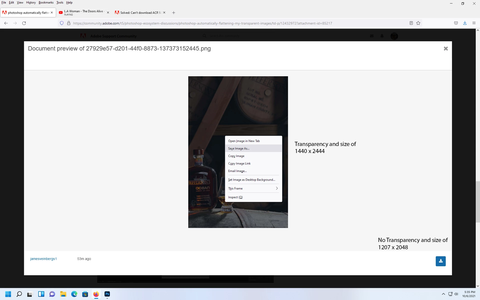This screenshot has width=480, height=300.
Task: Open a new browser tab
Action: (173, 13)
